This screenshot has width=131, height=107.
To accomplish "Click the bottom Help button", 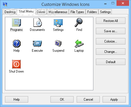I will (16, 99).
